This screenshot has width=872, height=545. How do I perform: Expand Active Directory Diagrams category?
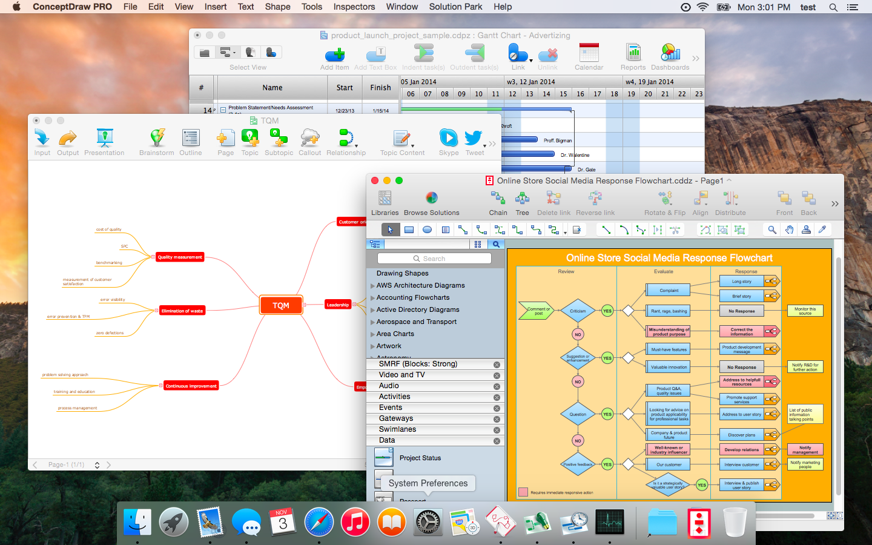point(372,310)
